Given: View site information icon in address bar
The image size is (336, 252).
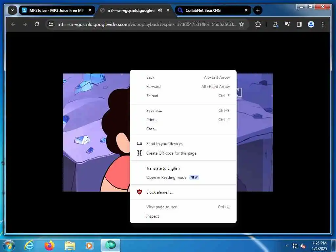Looking at the screenshot, I should pyautogui.click(x=51, y=24).
